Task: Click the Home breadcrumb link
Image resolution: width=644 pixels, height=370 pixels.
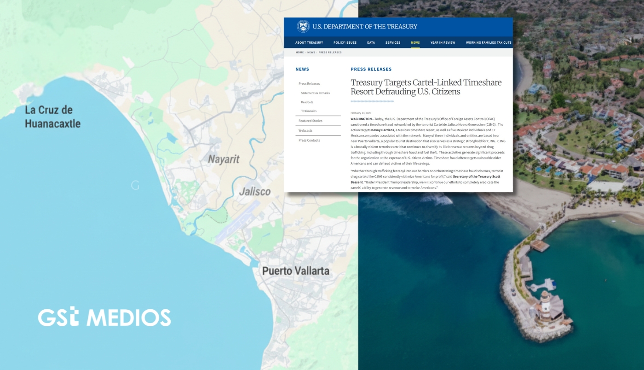Action: 299,52
